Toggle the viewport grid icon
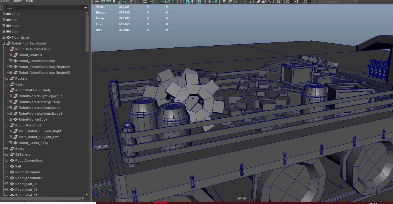Viewport: 393px width, 204px height. (x=140, y=2)
